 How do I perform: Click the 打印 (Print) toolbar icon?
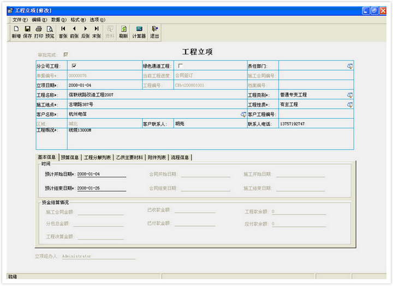[39, 32]
